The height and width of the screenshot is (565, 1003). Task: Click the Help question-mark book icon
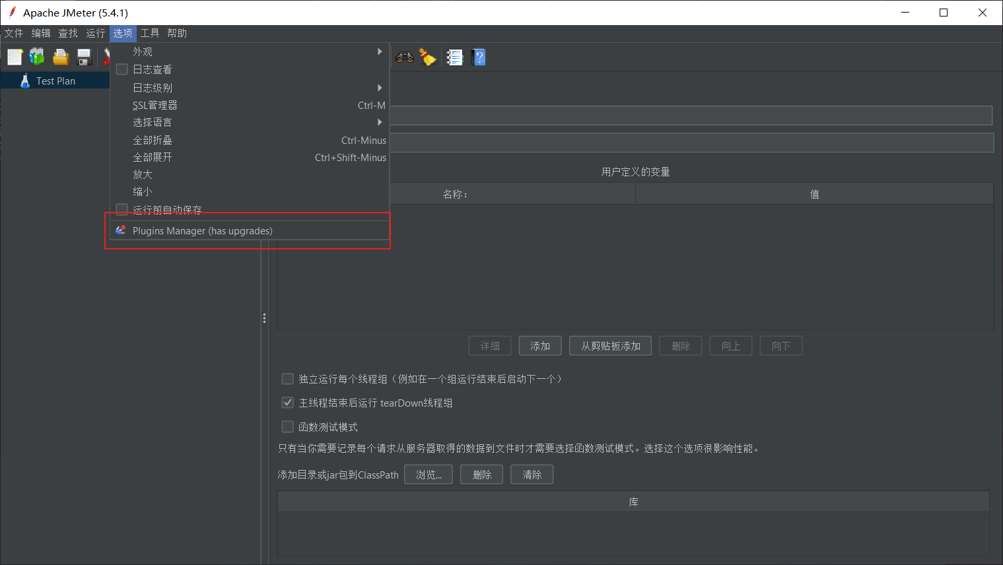[x=479, y=57]
